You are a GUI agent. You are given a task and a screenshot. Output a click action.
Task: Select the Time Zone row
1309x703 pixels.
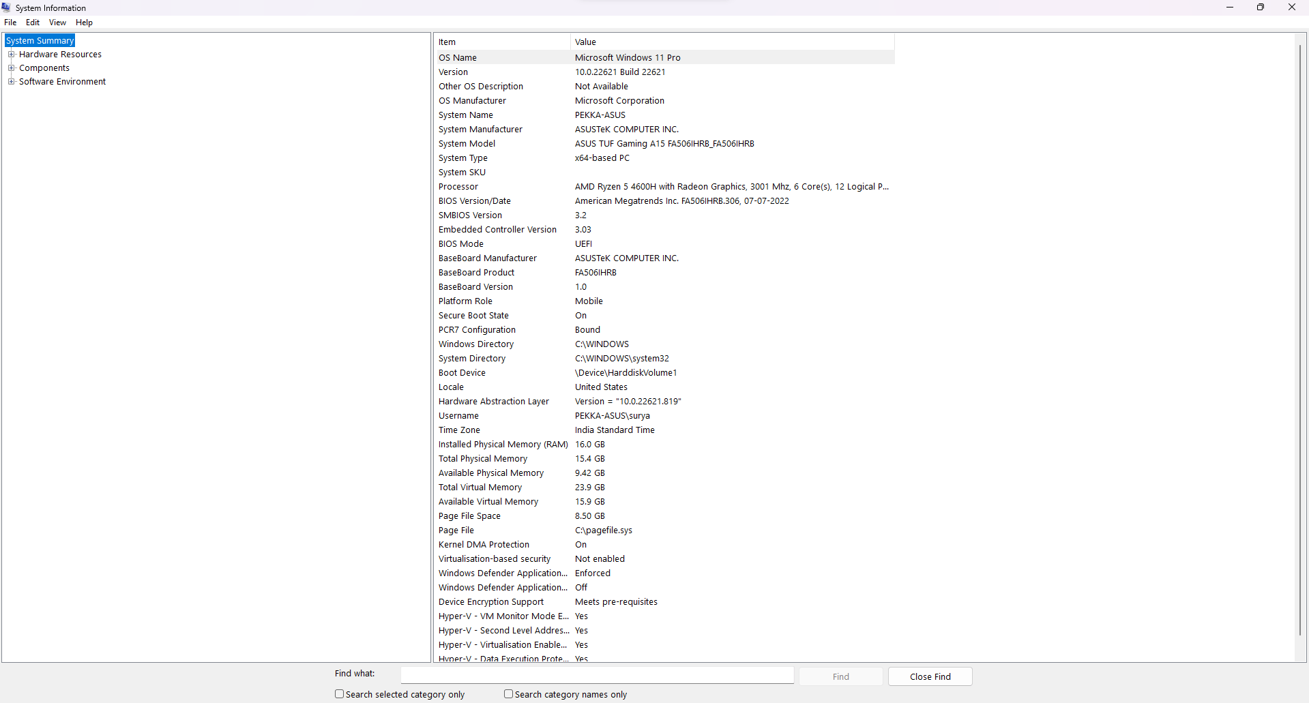click(x=665, y=430)
